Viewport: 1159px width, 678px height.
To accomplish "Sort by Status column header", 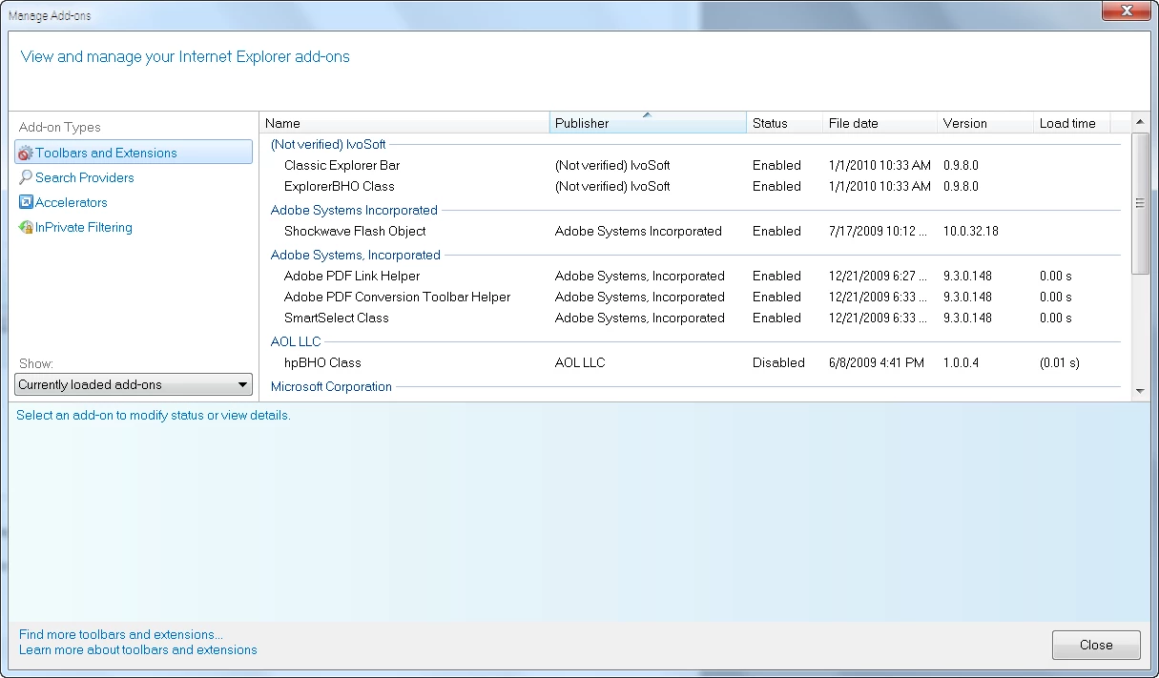I will click(784, 123).
